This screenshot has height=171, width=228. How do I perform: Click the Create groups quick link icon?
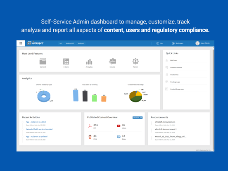click(167, 82)
